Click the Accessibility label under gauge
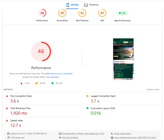 (62, 20)
